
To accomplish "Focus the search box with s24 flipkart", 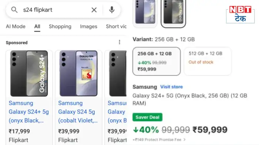I will tap(54, 10).
